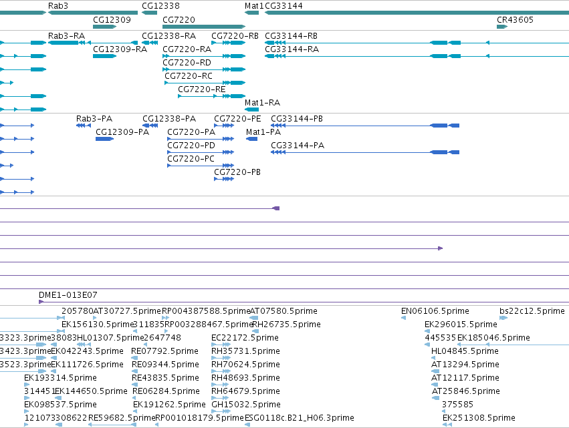The height and width of the screenshot is (428, 569).
Task: Select the CG7220-RB transcript label
Action: coord(235,36)
